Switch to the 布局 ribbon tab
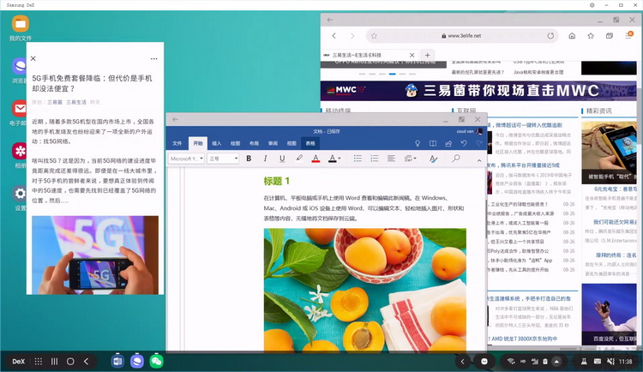643x372 pixels. click(x=254, y=143)
